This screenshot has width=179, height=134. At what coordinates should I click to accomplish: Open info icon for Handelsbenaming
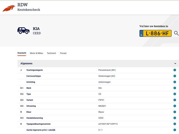pyautogui.click(x=175, y=118)
